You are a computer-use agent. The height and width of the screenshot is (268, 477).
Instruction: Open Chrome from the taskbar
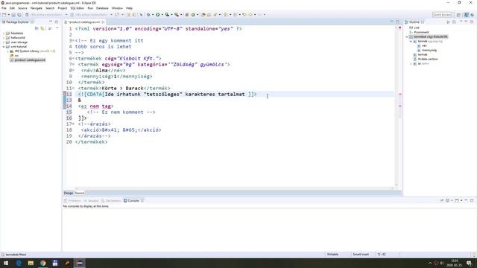tap(43, 263)
